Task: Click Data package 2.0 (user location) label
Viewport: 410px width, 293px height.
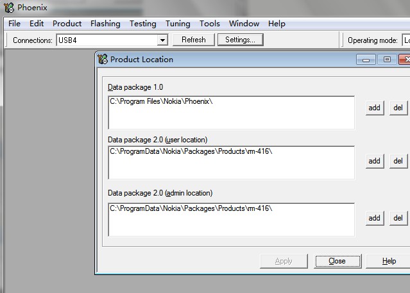Action: 158,140
